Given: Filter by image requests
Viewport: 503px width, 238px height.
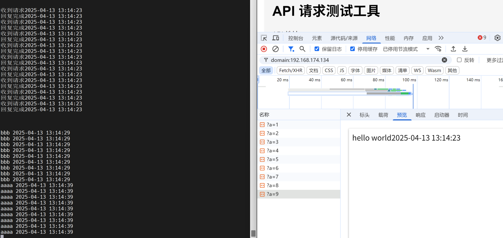Looking at the screenshot, I should tap(371, 71).
